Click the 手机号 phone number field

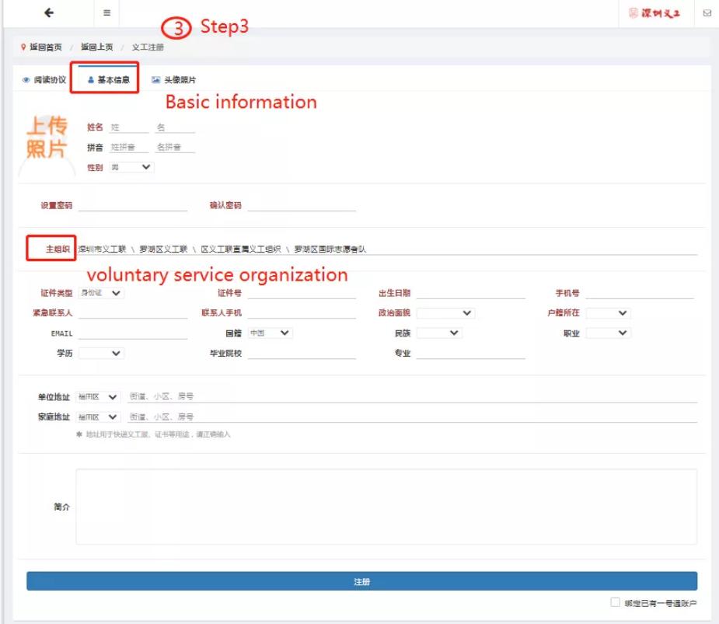tap(638, 293)
